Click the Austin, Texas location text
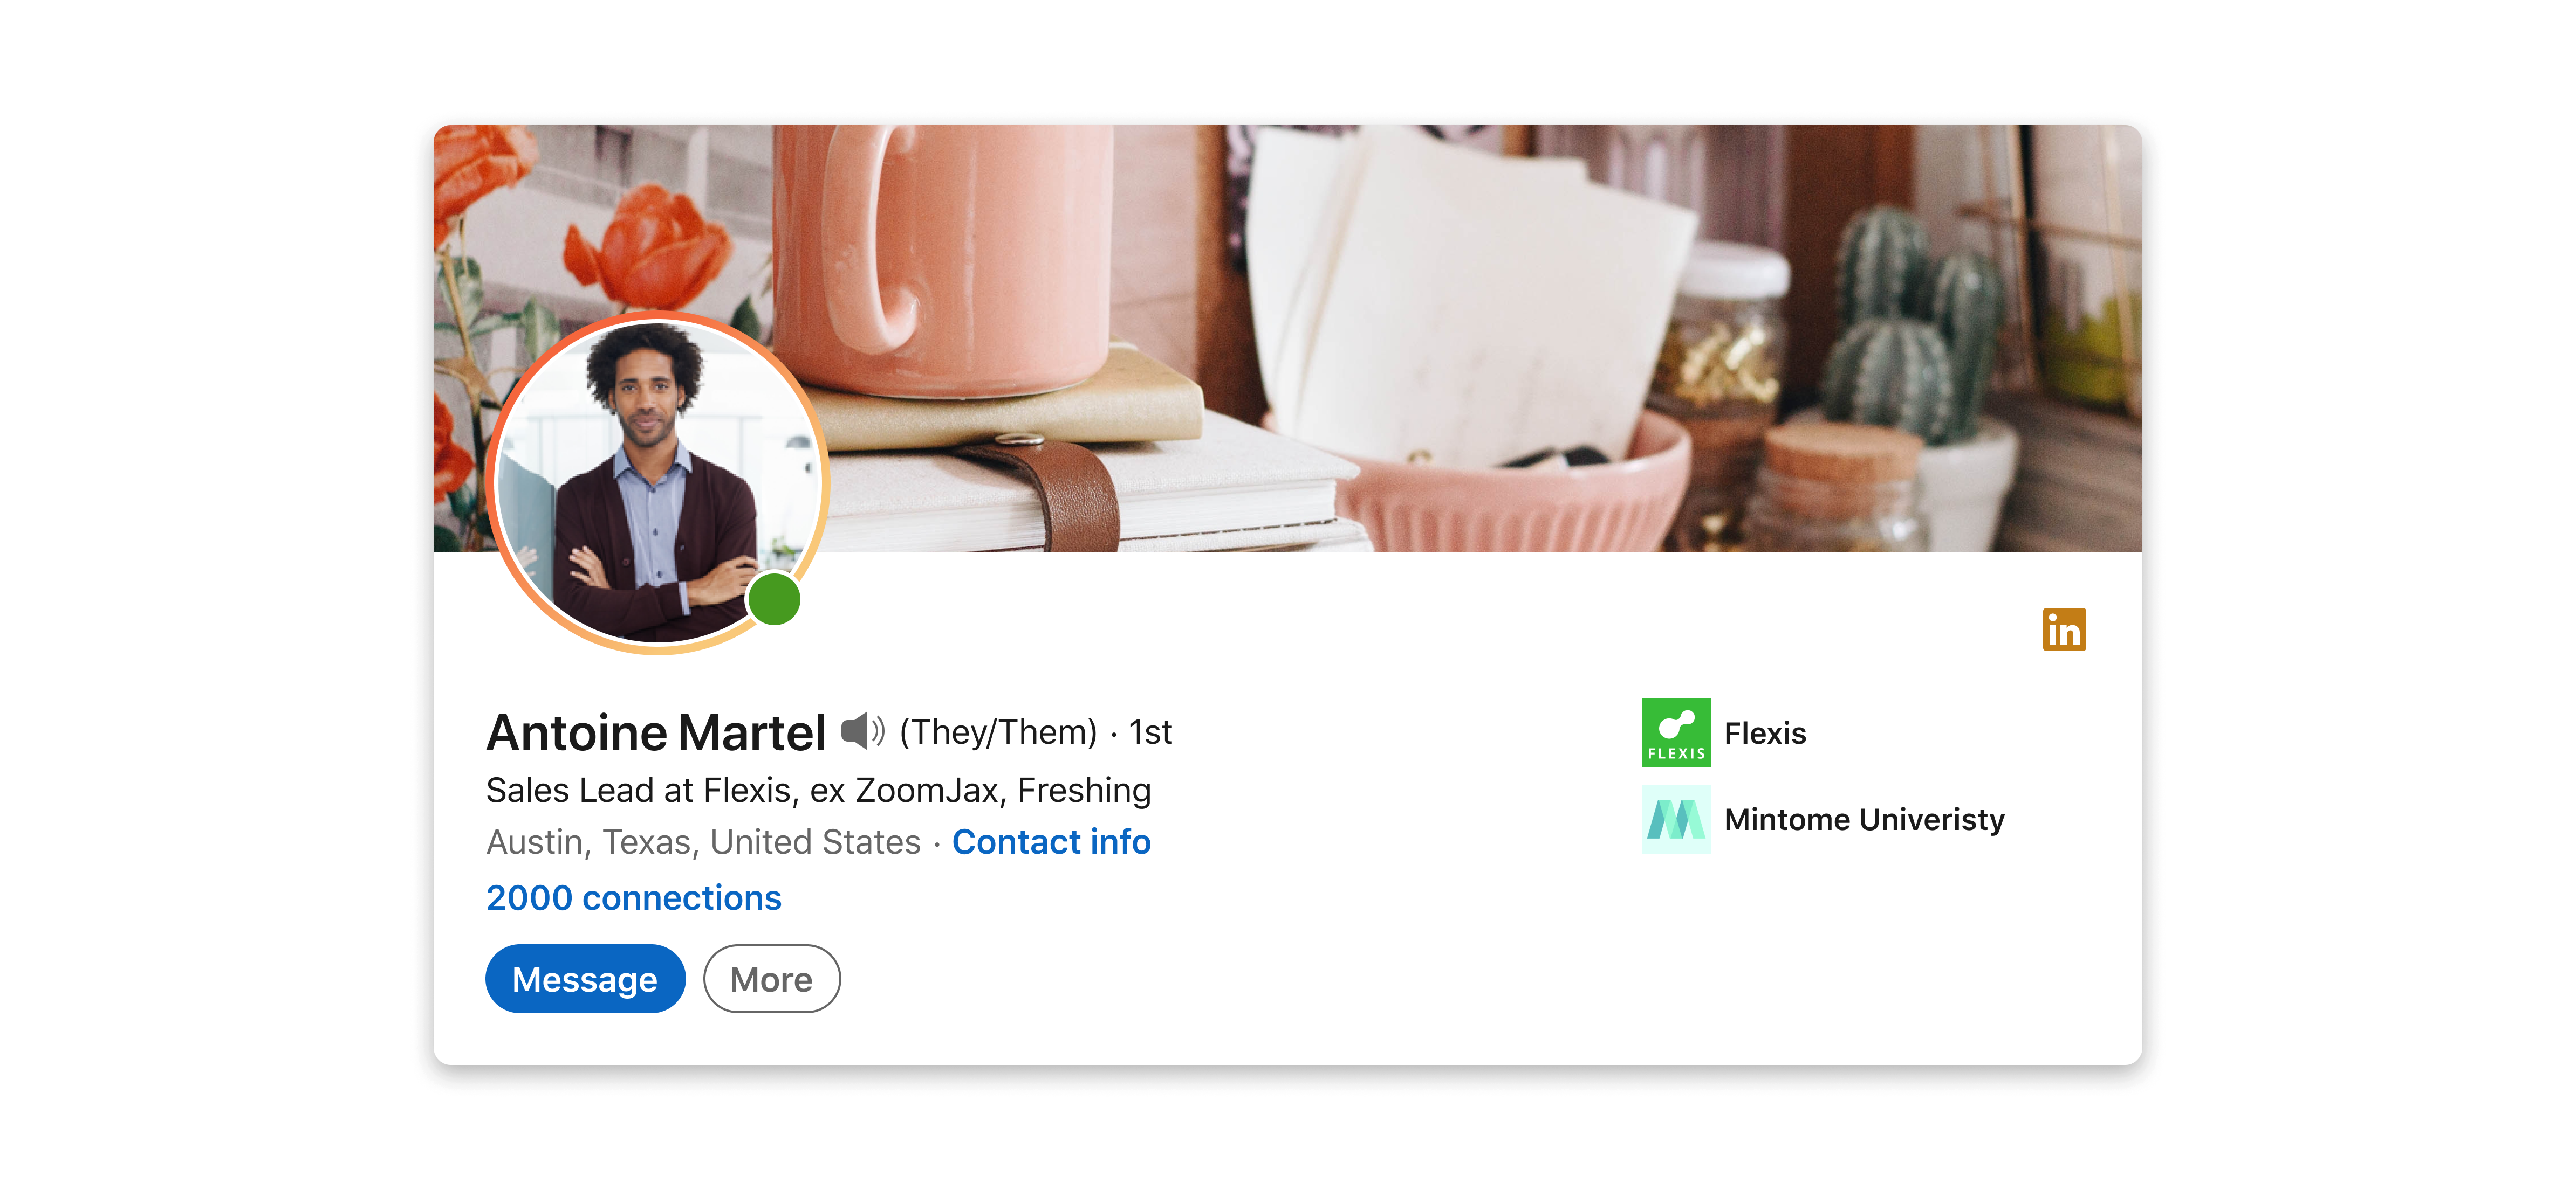The height and width of the screenshot is (1190, 2576). (703, 842)
